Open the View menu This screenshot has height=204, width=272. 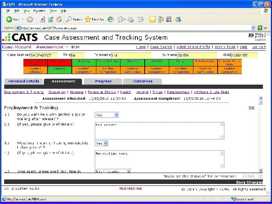click(26, 11)
